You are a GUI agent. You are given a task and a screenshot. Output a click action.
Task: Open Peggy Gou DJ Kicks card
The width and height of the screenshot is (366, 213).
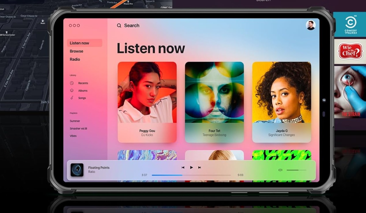tap(147, 102)
